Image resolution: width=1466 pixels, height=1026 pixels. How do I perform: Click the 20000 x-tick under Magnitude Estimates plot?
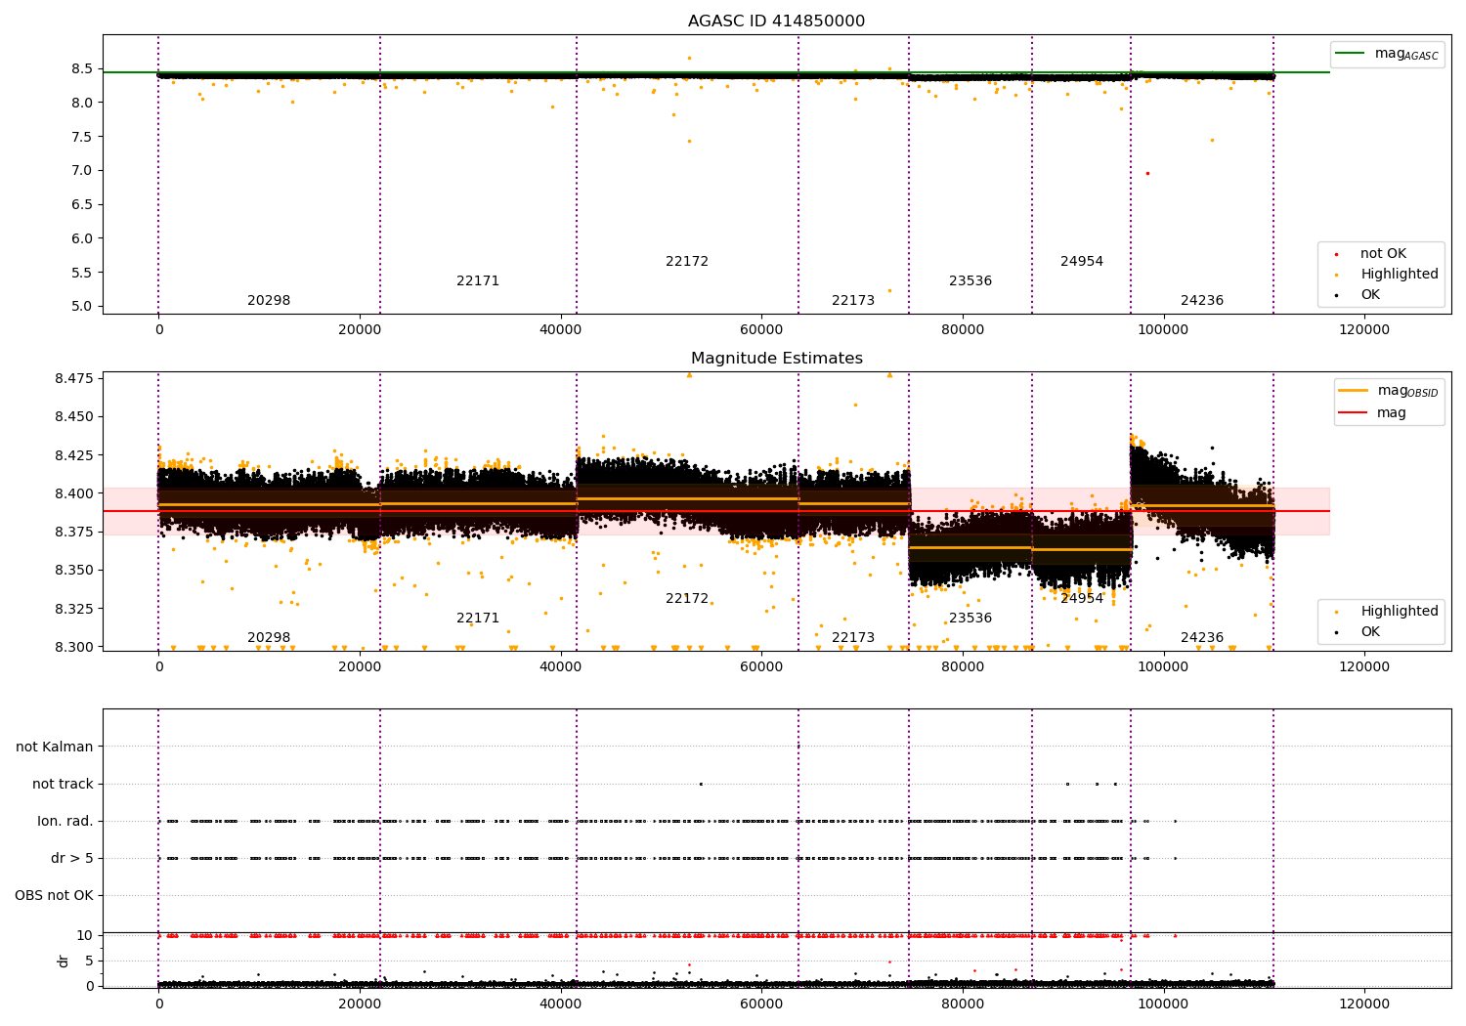click(x=360, y=667)
